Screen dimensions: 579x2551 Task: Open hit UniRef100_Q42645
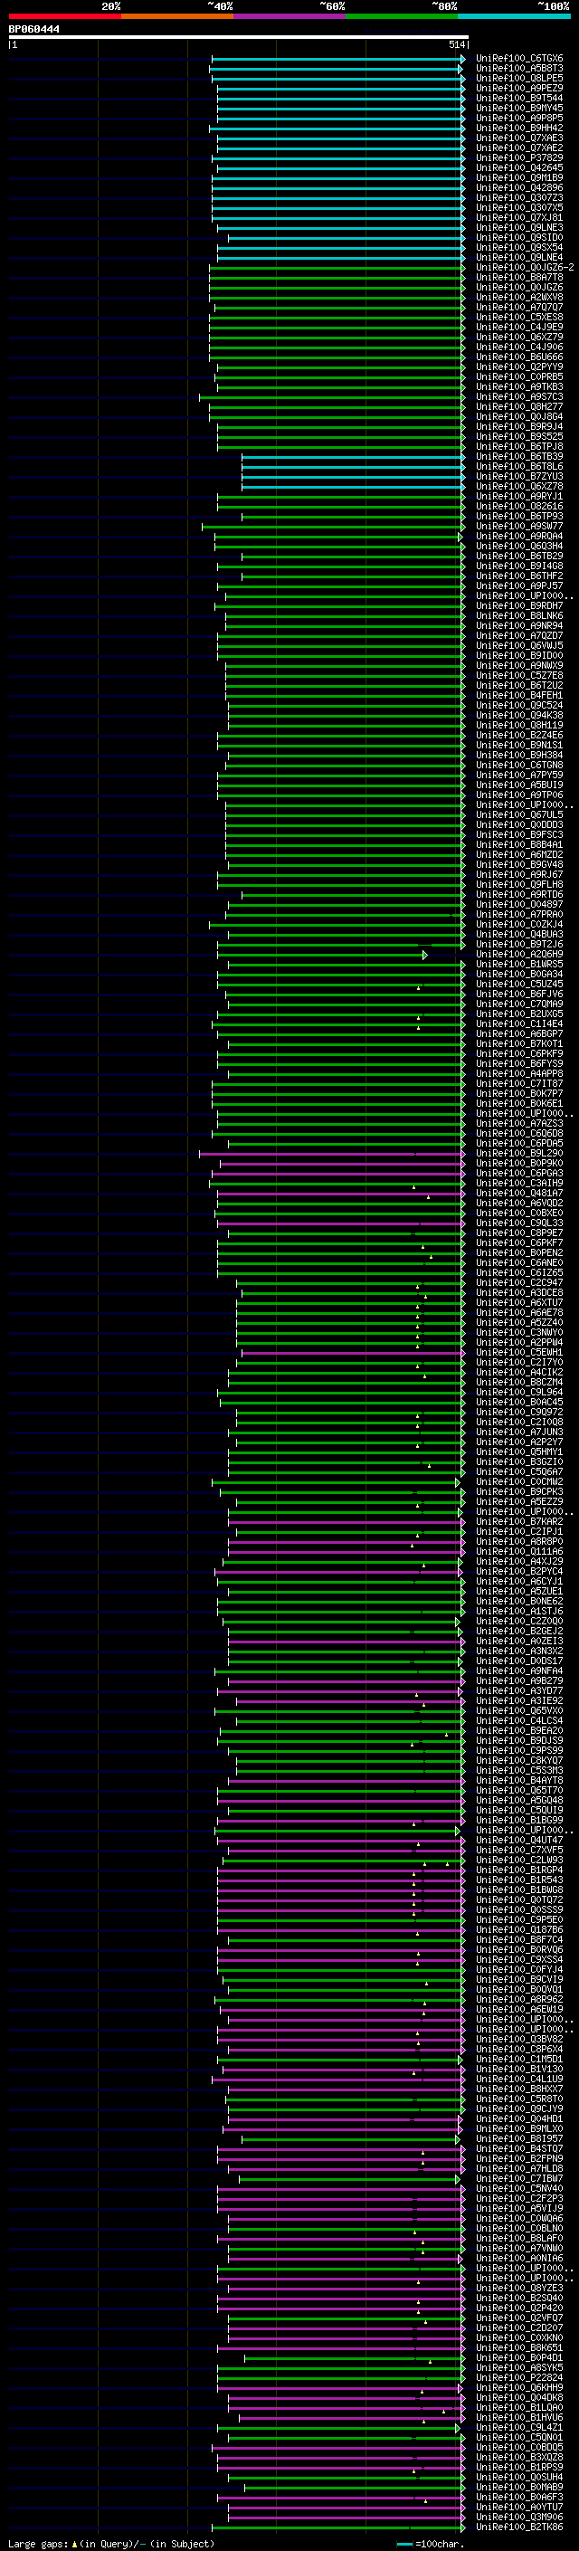pyautogui.click(x=519, y=167)
